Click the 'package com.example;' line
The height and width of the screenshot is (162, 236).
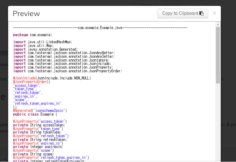click(x=32, y=35)
